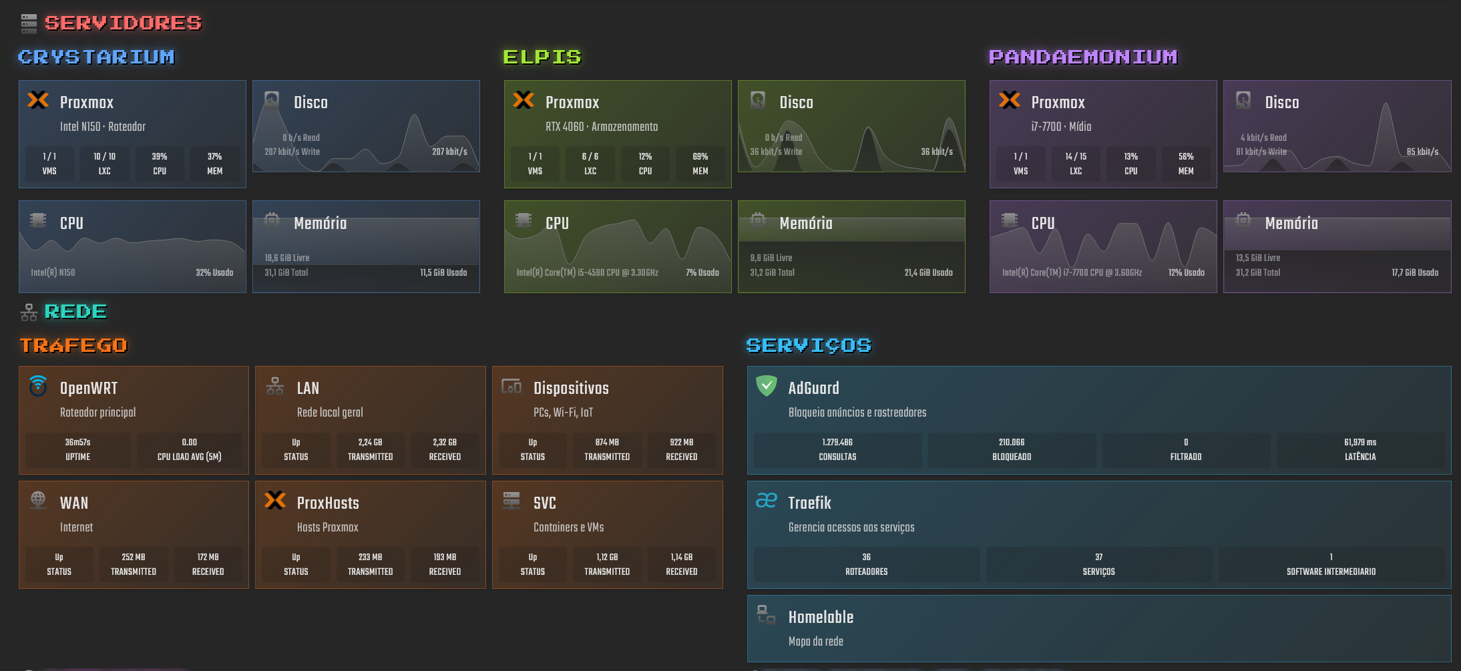
Task: Collapse the Elpis group header
Action: pos(542,57)
